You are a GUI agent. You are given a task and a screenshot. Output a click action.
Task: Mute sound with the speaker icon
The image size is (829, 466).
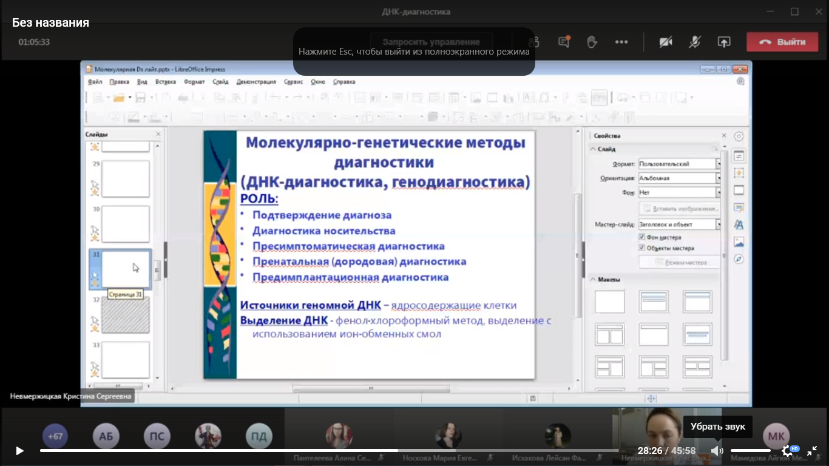717,451
